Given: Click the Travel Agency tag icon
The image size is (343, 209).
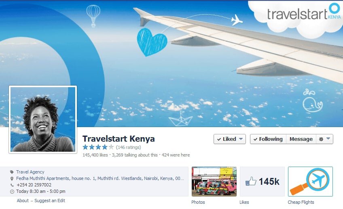Looking at the screenshot, I should click(12, 172).
